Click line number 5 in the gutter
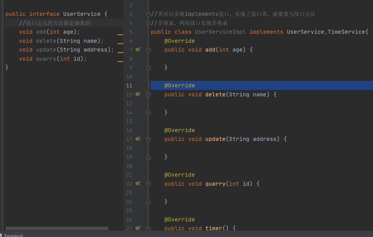This screenshot has width=373, height=237. 131,32
